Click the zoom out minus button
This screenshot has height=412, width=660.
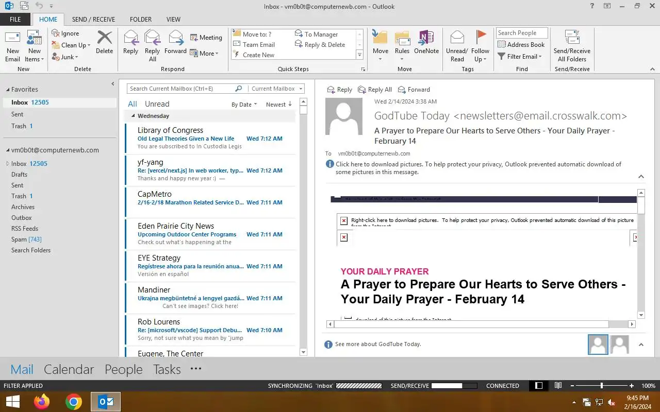[572, 386]
